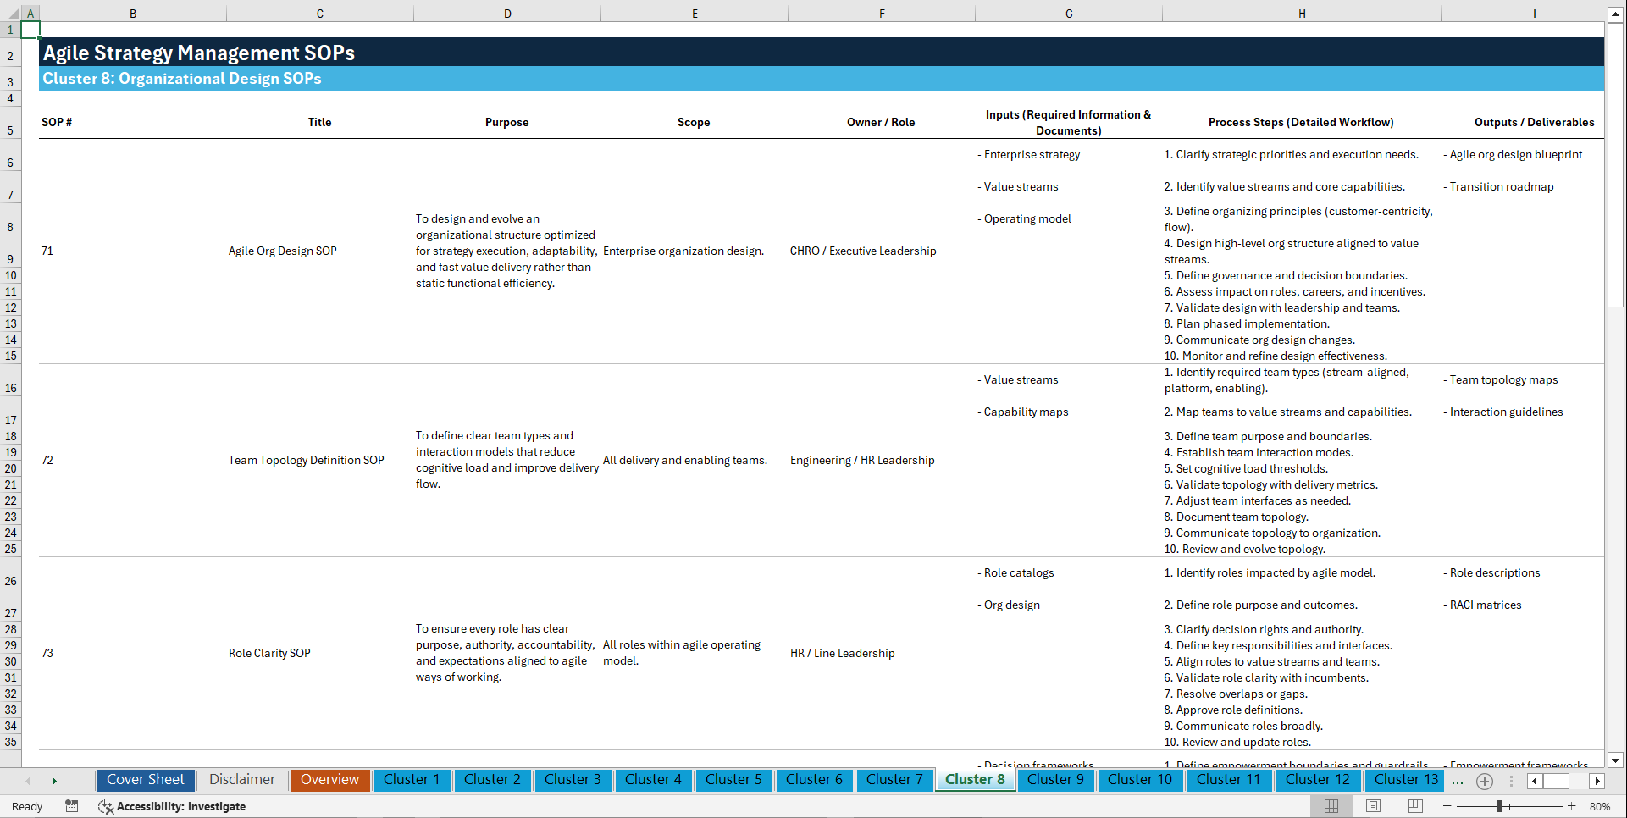Start macro recording from the status bar

point(72,806)
